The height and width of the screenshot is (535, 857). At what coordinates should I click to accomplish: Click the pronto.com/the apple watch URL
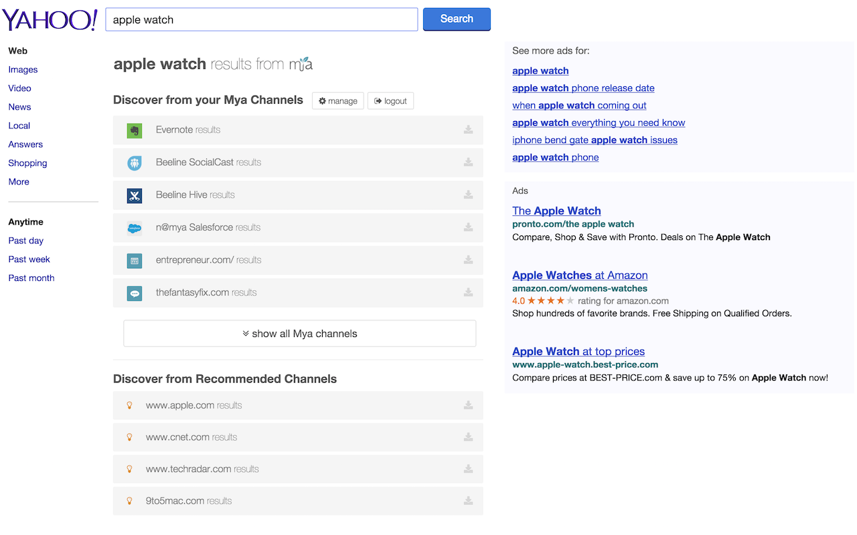click(573, 224)
